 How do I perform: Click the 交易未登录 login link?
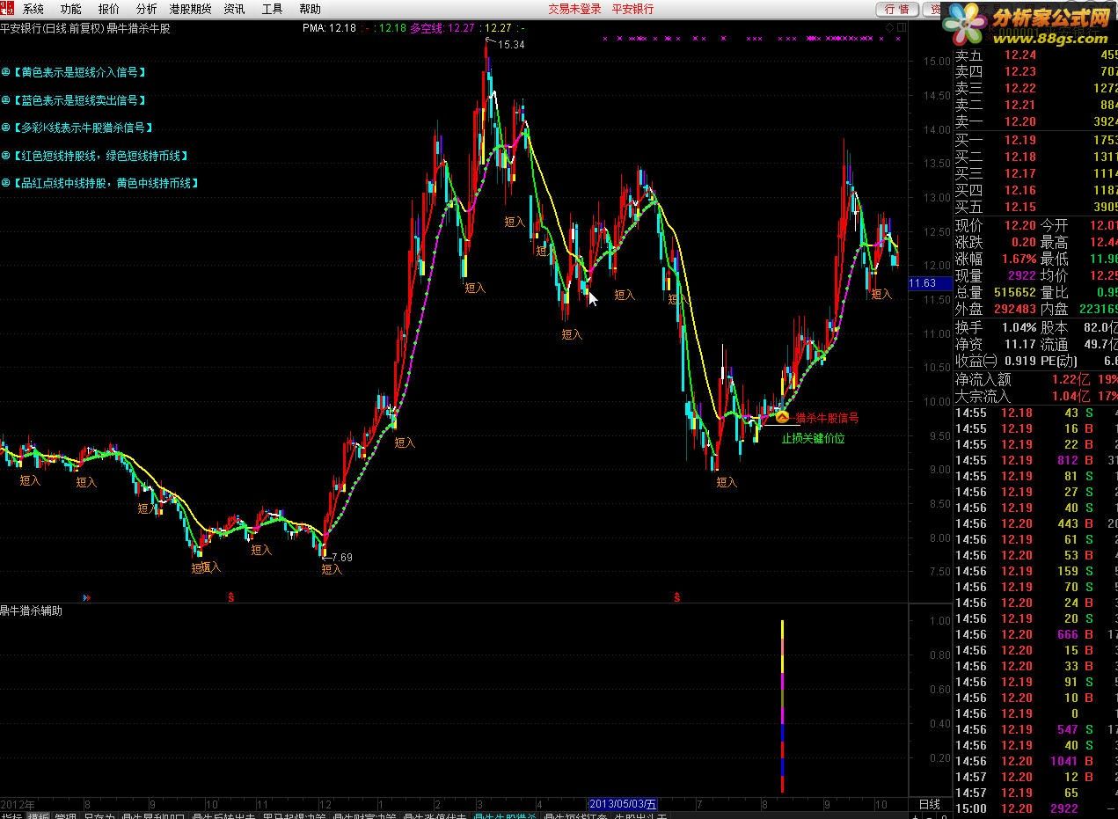(x=574, y=9)
